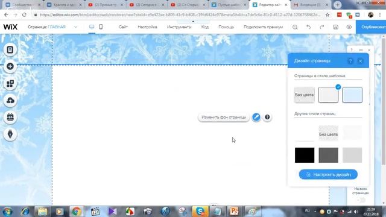Screen dimensions: 386x217
Task: Bookmark page with star icon
Action: [327, 14]
